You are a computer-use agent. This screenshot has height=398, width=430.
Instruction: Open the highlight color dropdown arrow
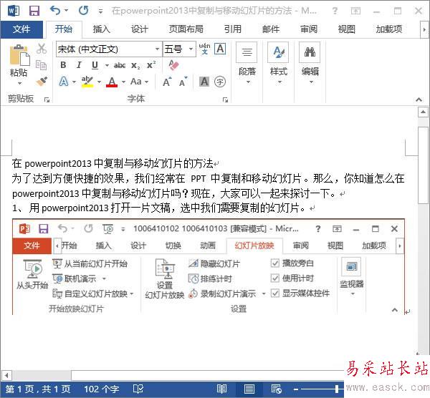coord(100,82)
